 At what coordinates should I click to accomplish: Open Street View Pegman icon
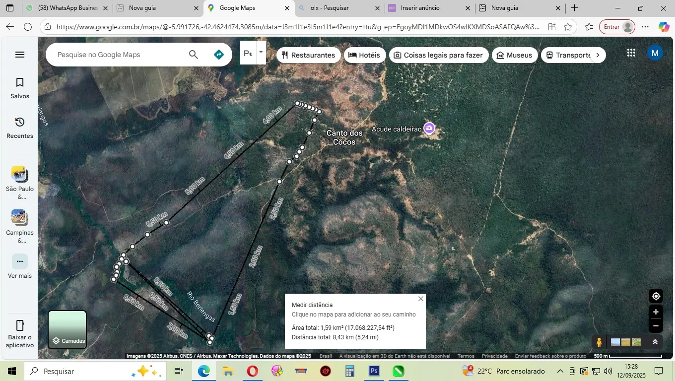(599, 342)
